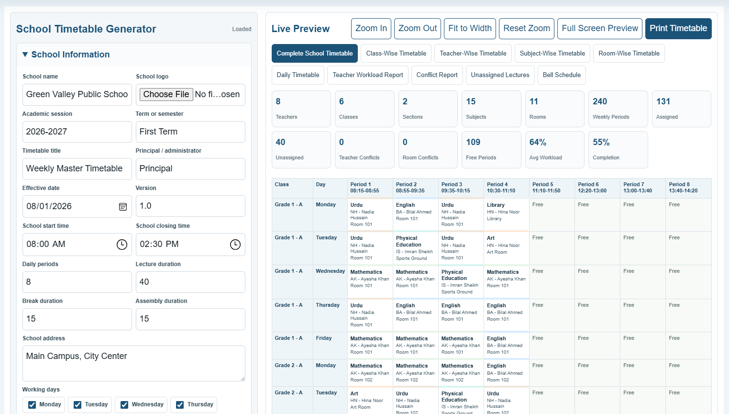The image size is (729, 414).
Task: Select the 0 Teacher Conflicts stat card
Action: (364, 150)
